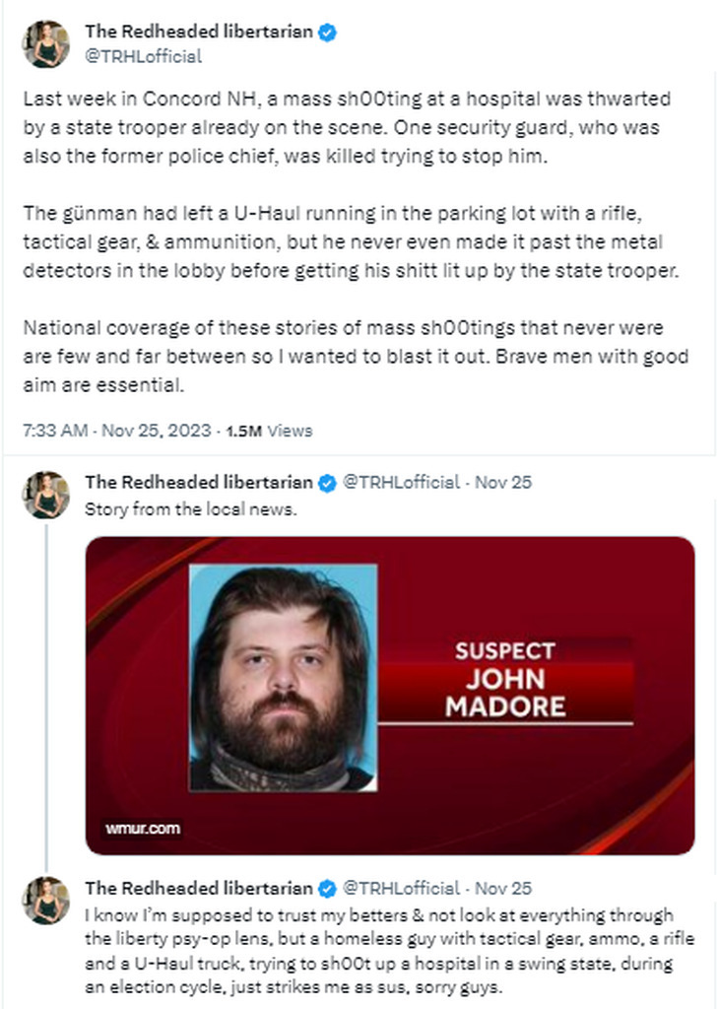Screen dimensions: 718x1009
Task: Click the avatar beside 'Story from the local news'
Action: point(45,495)
